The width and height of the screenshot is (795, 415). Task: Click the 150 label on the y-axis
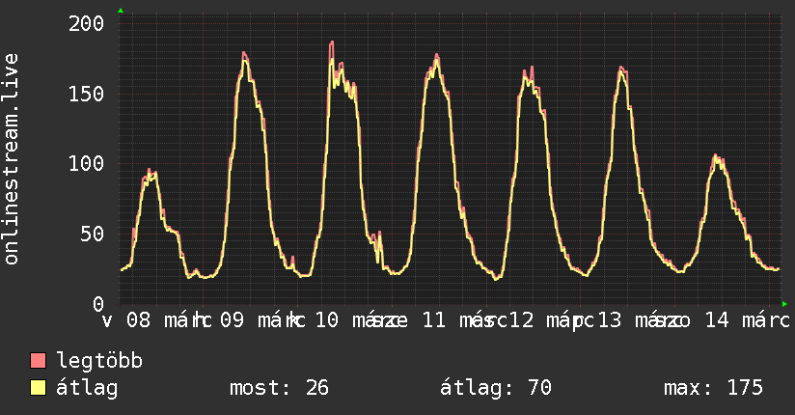click(x=86, y=94)
